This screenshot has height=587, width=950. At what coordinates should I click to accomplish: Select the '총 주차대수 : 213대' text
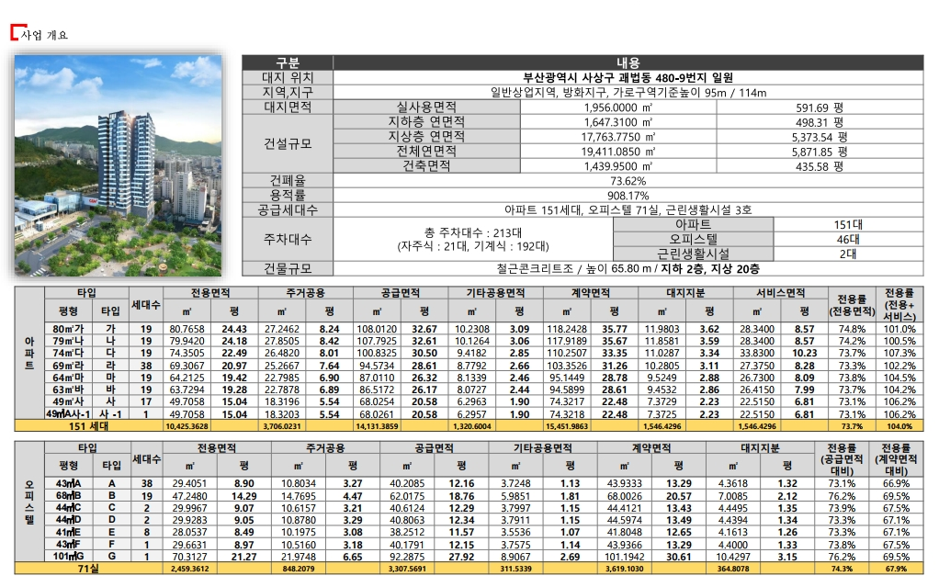pos(473,232)
